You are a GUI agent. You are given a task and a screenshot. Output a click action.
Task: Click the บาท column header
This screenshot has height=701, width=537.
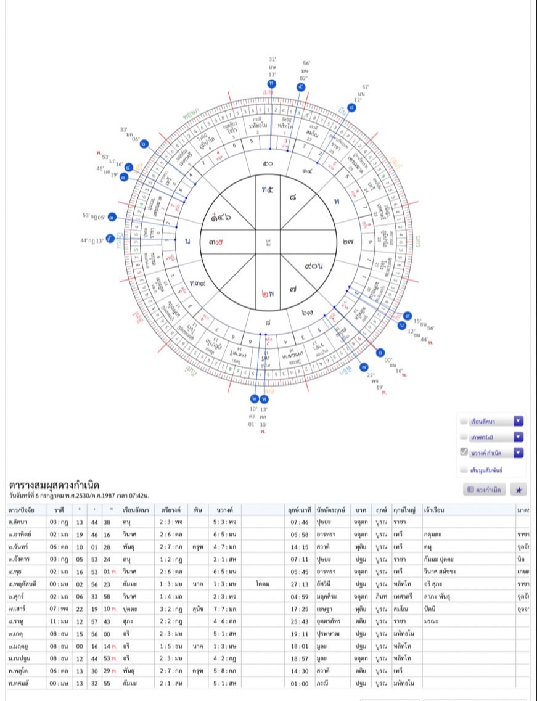(x=361, y=510)
